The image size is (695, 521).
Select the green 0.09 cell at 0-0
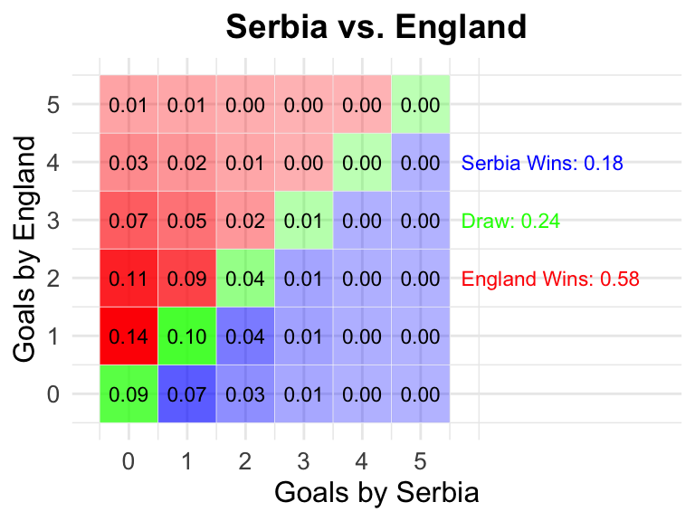[129, 393]
